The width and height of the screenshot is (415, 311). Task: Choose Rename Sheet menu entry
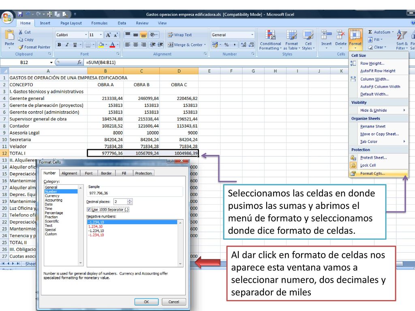point(379,126)
